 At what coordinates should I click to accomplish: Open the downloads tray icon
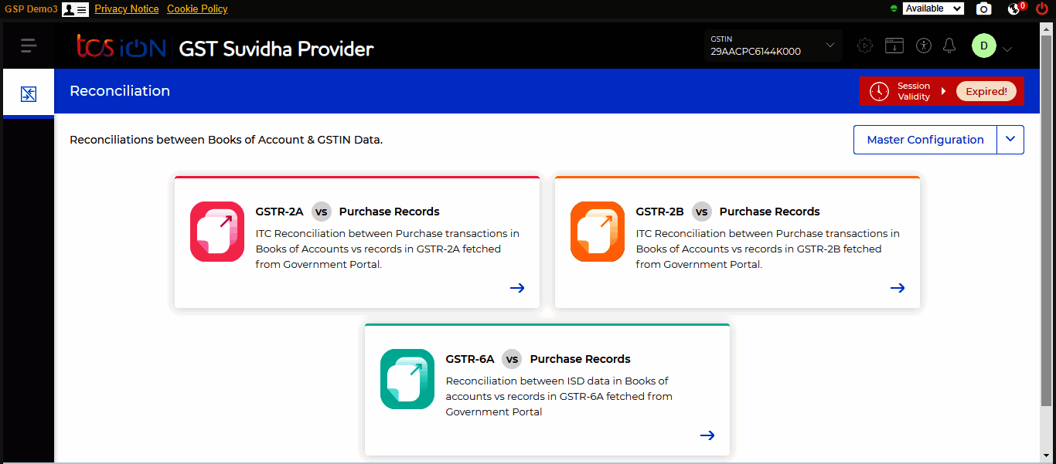click(x=894, y=46)
